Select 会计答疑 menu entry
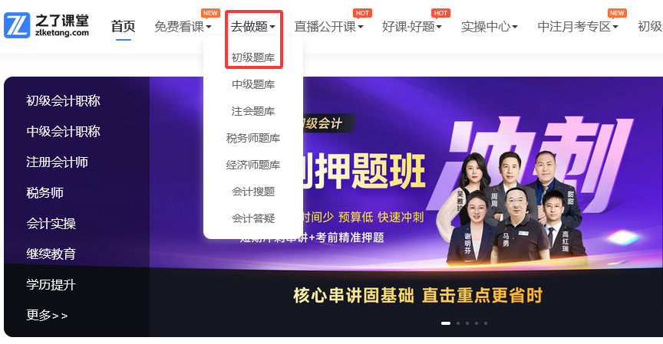The width and height of the screenshot is (663, 344). (x=253, y=218)
